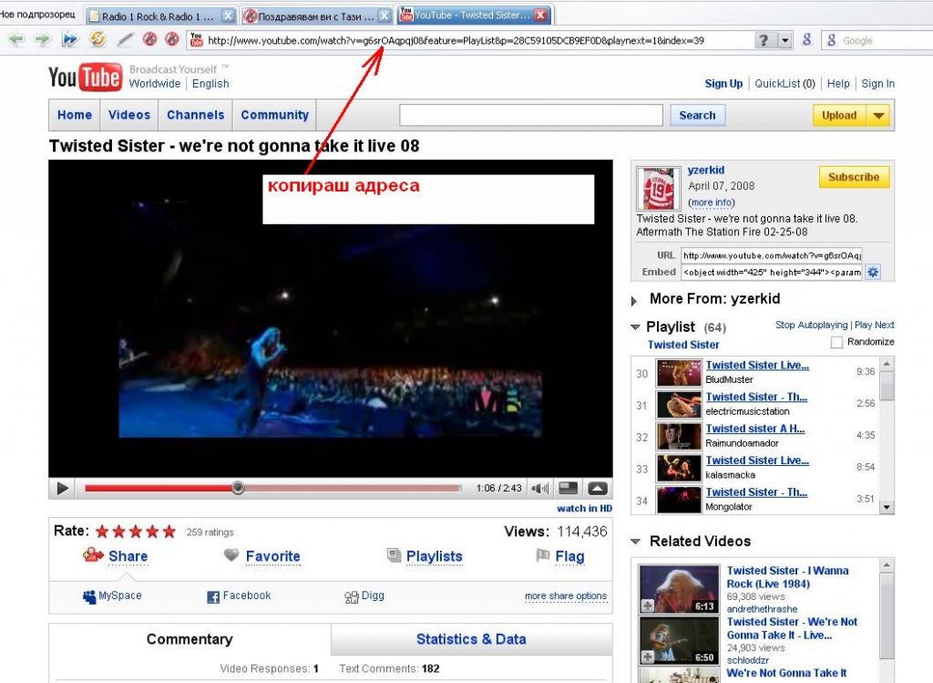933x683 pixels.
Task: Rate the video five stars
Action: point(169,531)
